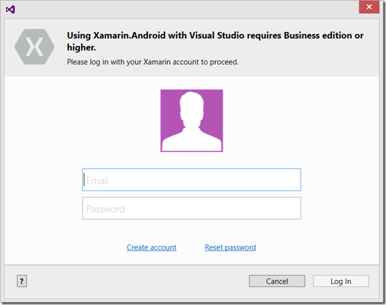Click the purple user avatar picture
This screenshot has height=305, width=386.
coord(191,120)
